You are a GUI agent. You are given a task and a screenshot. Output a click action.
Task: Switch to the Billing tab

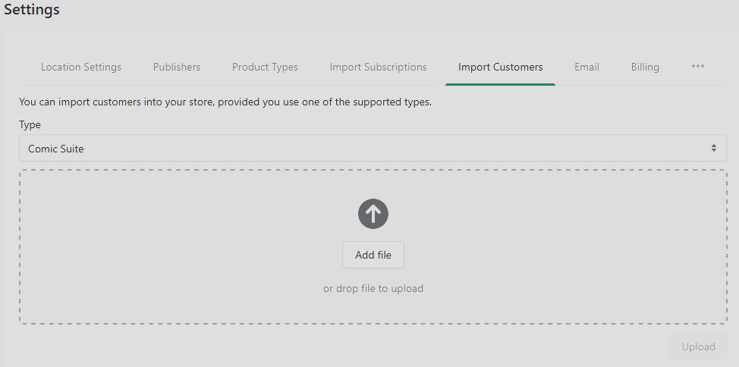(x=645, y=67)
